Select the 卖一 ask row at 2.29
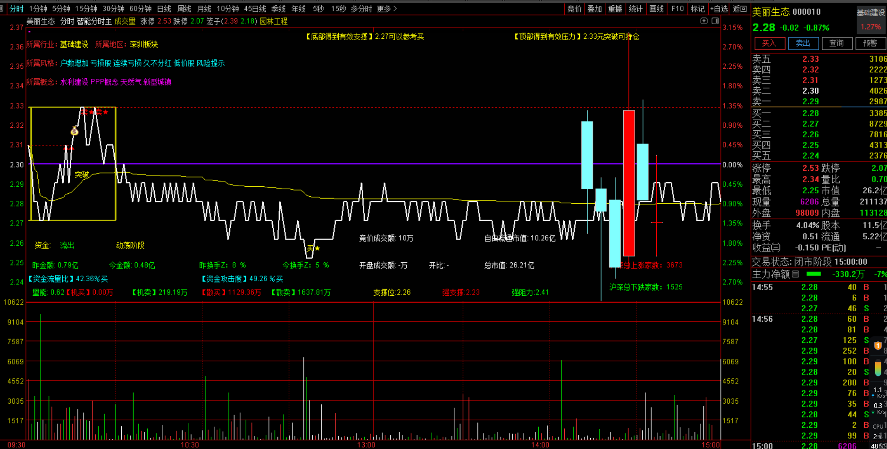The width and height of the screenshot is (887, 449). (819, 101)
